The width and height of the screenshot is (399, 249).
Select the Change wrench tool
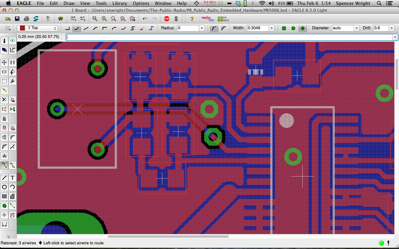pyautogui.click(x=12, y=81)
